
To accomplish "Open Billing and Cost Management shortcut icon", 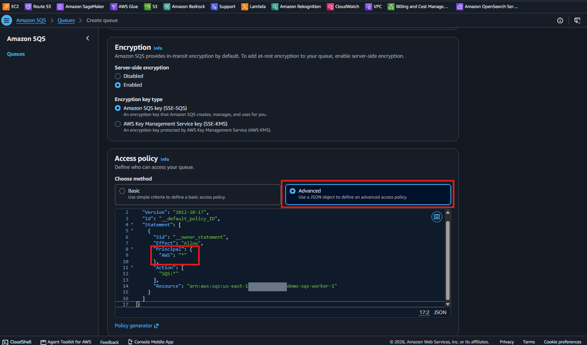I will (x=391, y=6).
